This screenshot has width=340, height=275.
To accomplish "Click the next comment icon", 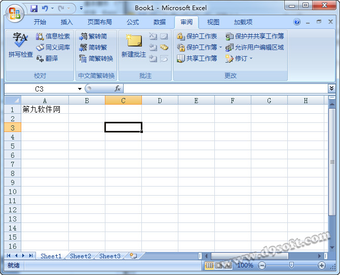I will pyautogui.click(x=153, y=59).
